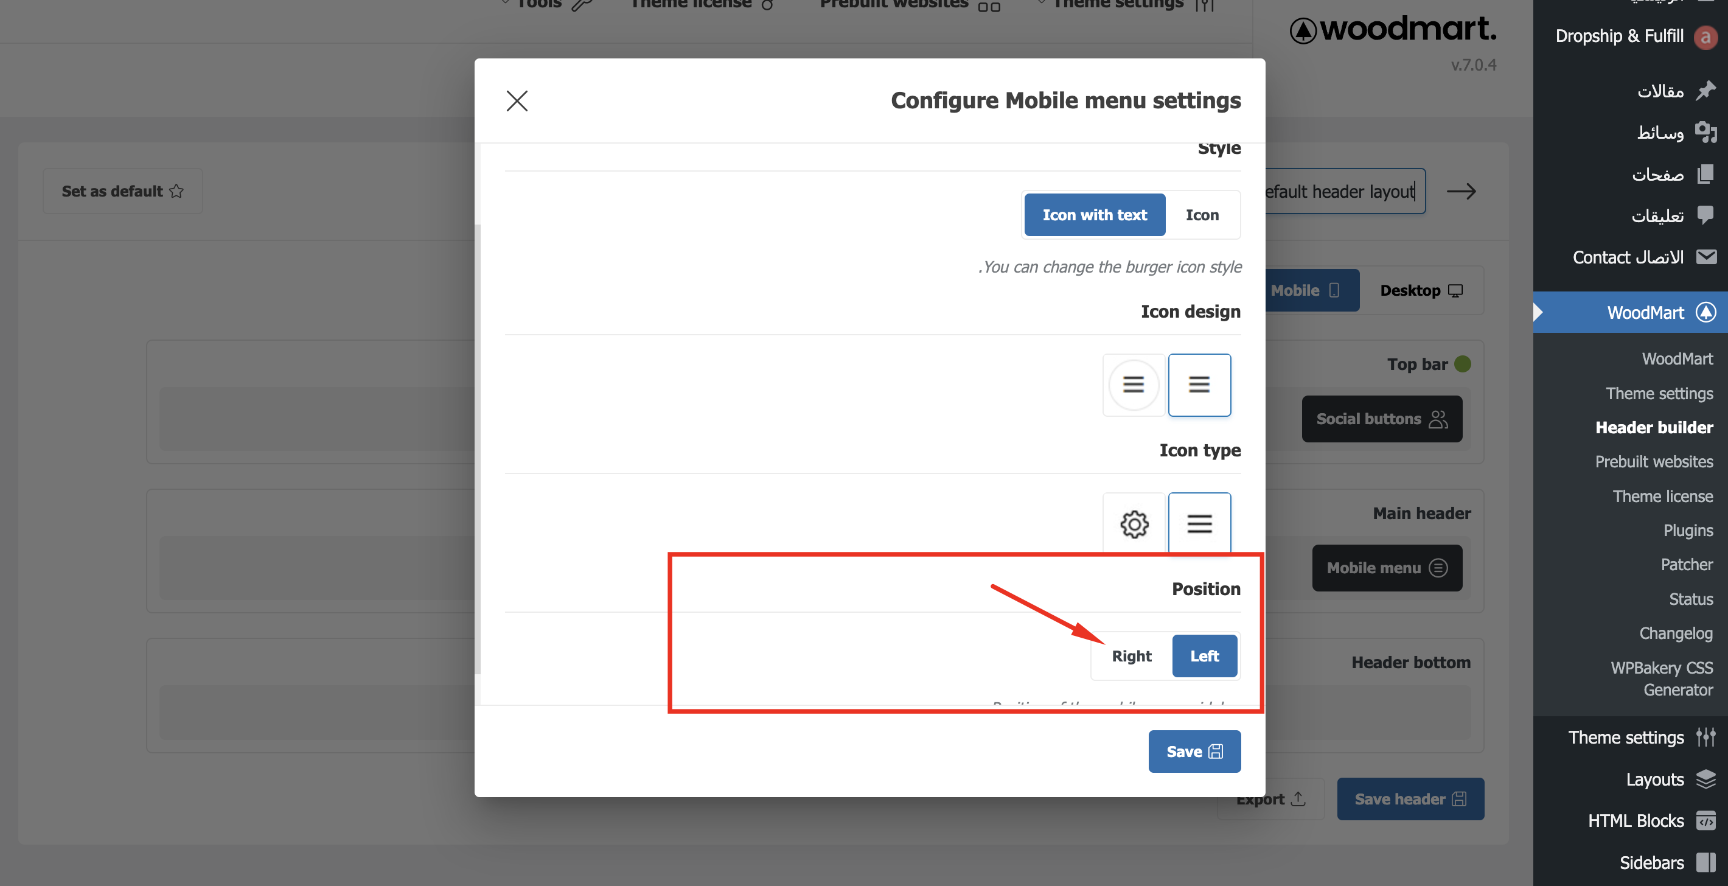Click the WoodMart logo icon

coord(1303,30)
